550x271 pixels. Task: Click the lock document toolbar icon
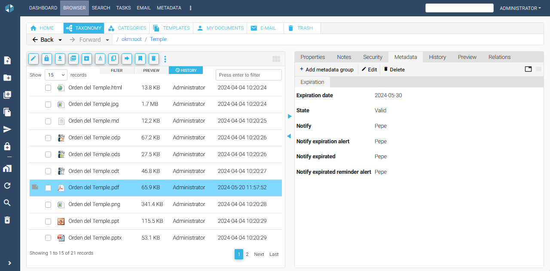[x=47, y=59]
